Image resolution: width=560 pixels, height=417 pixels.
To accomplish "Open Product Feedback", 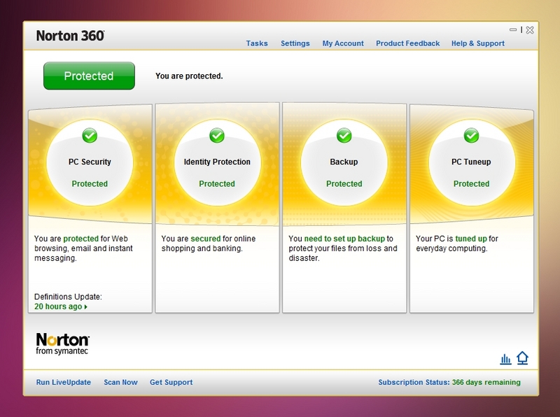I will coord(407,43).
